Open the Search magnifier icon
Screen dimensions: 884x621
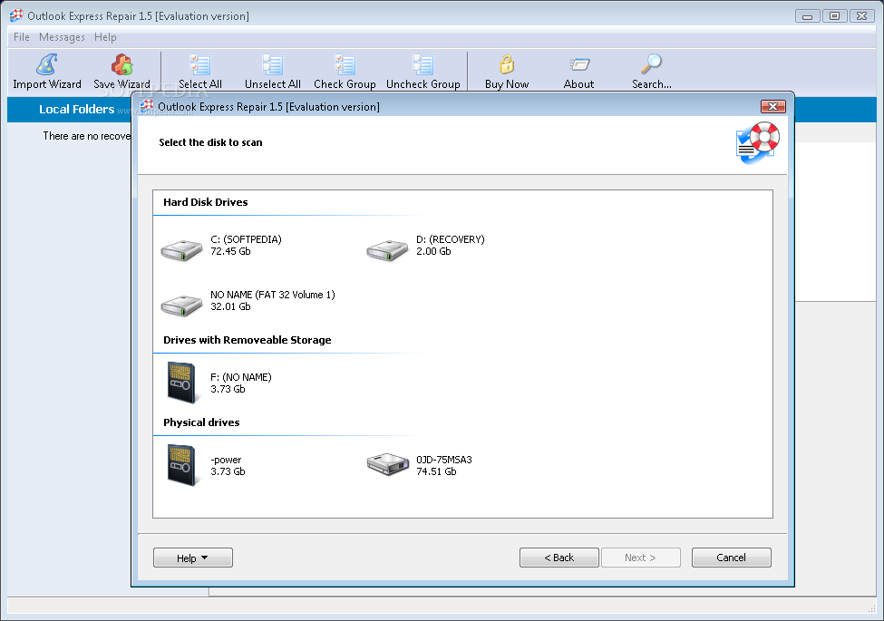[651, 64]
